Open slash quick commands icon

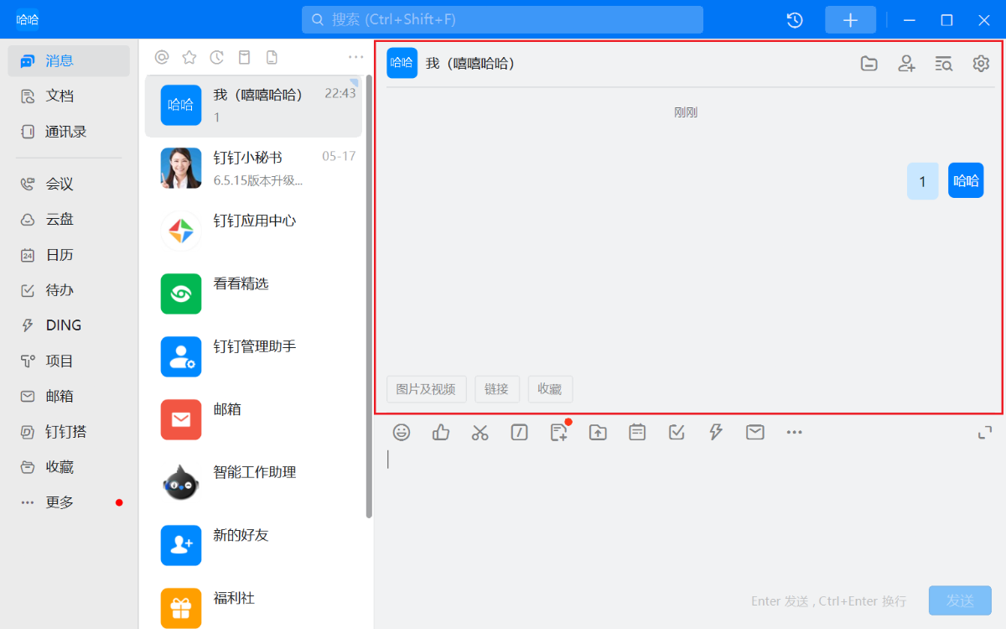pos(519,432)
